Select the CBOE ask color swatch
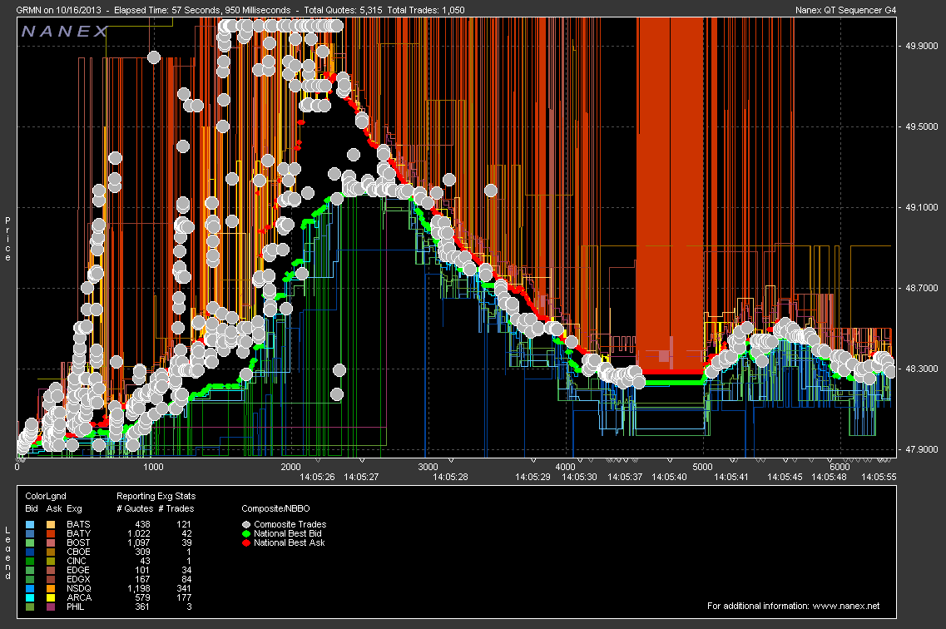The width and height of the screenshot is (946, 629). [51, 552]
